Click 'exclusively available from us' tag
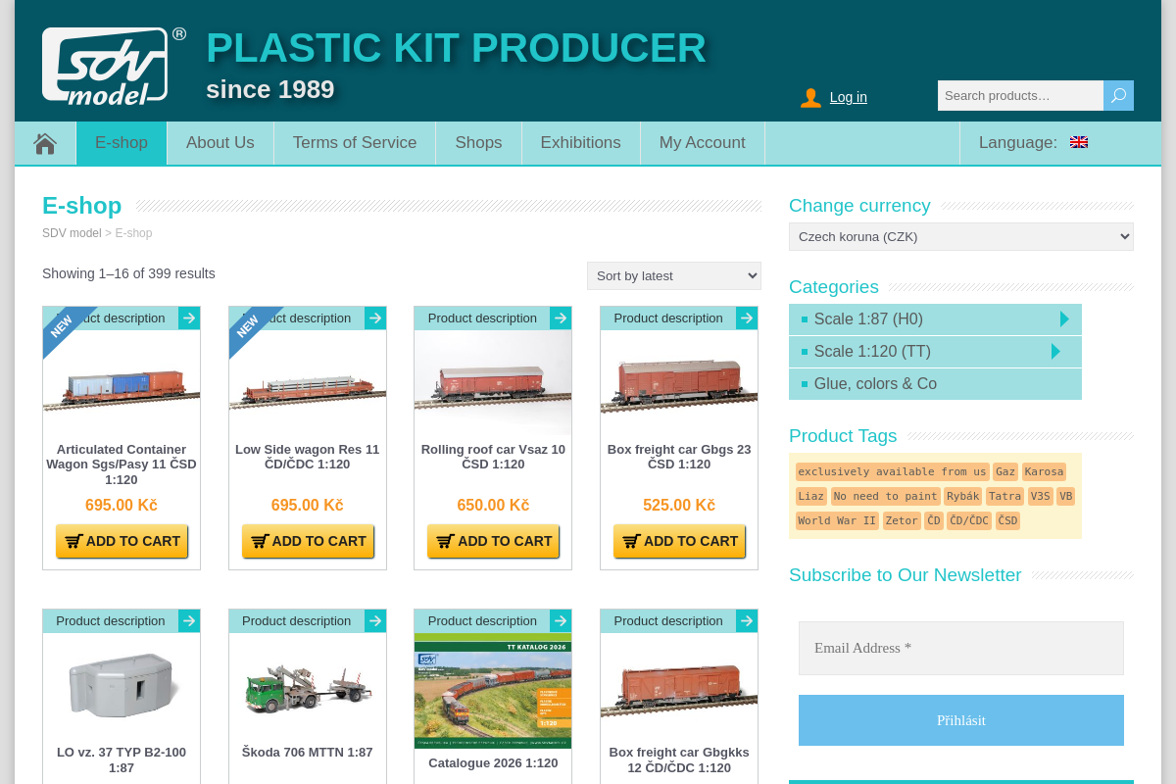The height and width of the screenshot is (784, 1176). pos(893,471)
